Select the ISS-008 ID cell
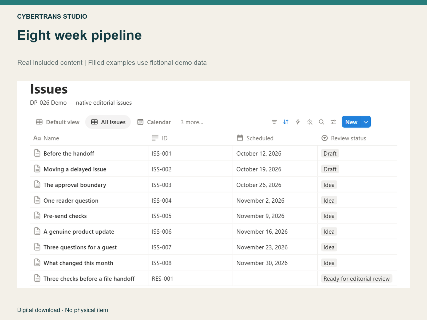Screen dimensions: 427x320 (x=190, y=263)
